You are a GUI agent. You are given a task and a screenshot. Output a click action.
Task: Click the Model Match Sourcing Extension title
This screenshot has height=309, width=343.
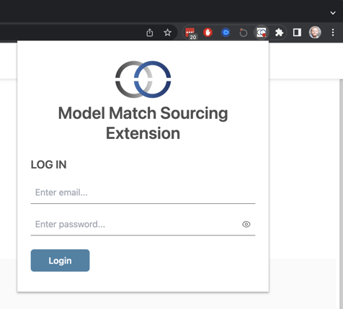[143, 123]
